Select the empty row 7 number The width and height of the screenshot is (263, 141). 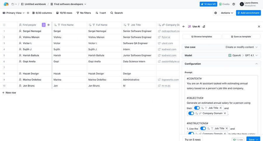pos(4,68)
